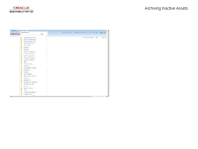This screenshot has height=149, width=198.
Task: Expand Production Control submenu arrow
Action: [46, 84]
